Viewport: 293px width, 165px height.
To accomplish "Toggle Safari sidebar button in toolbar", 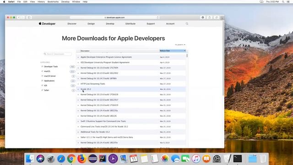I will 29,17.
